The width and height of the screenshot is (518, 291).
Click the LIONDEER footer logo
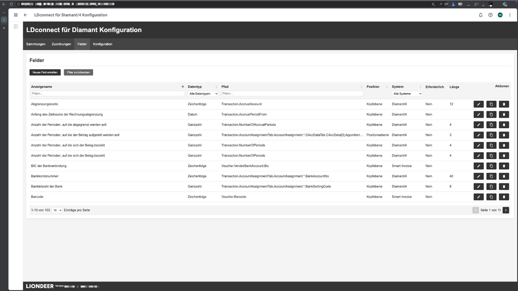tap(39, 286)
